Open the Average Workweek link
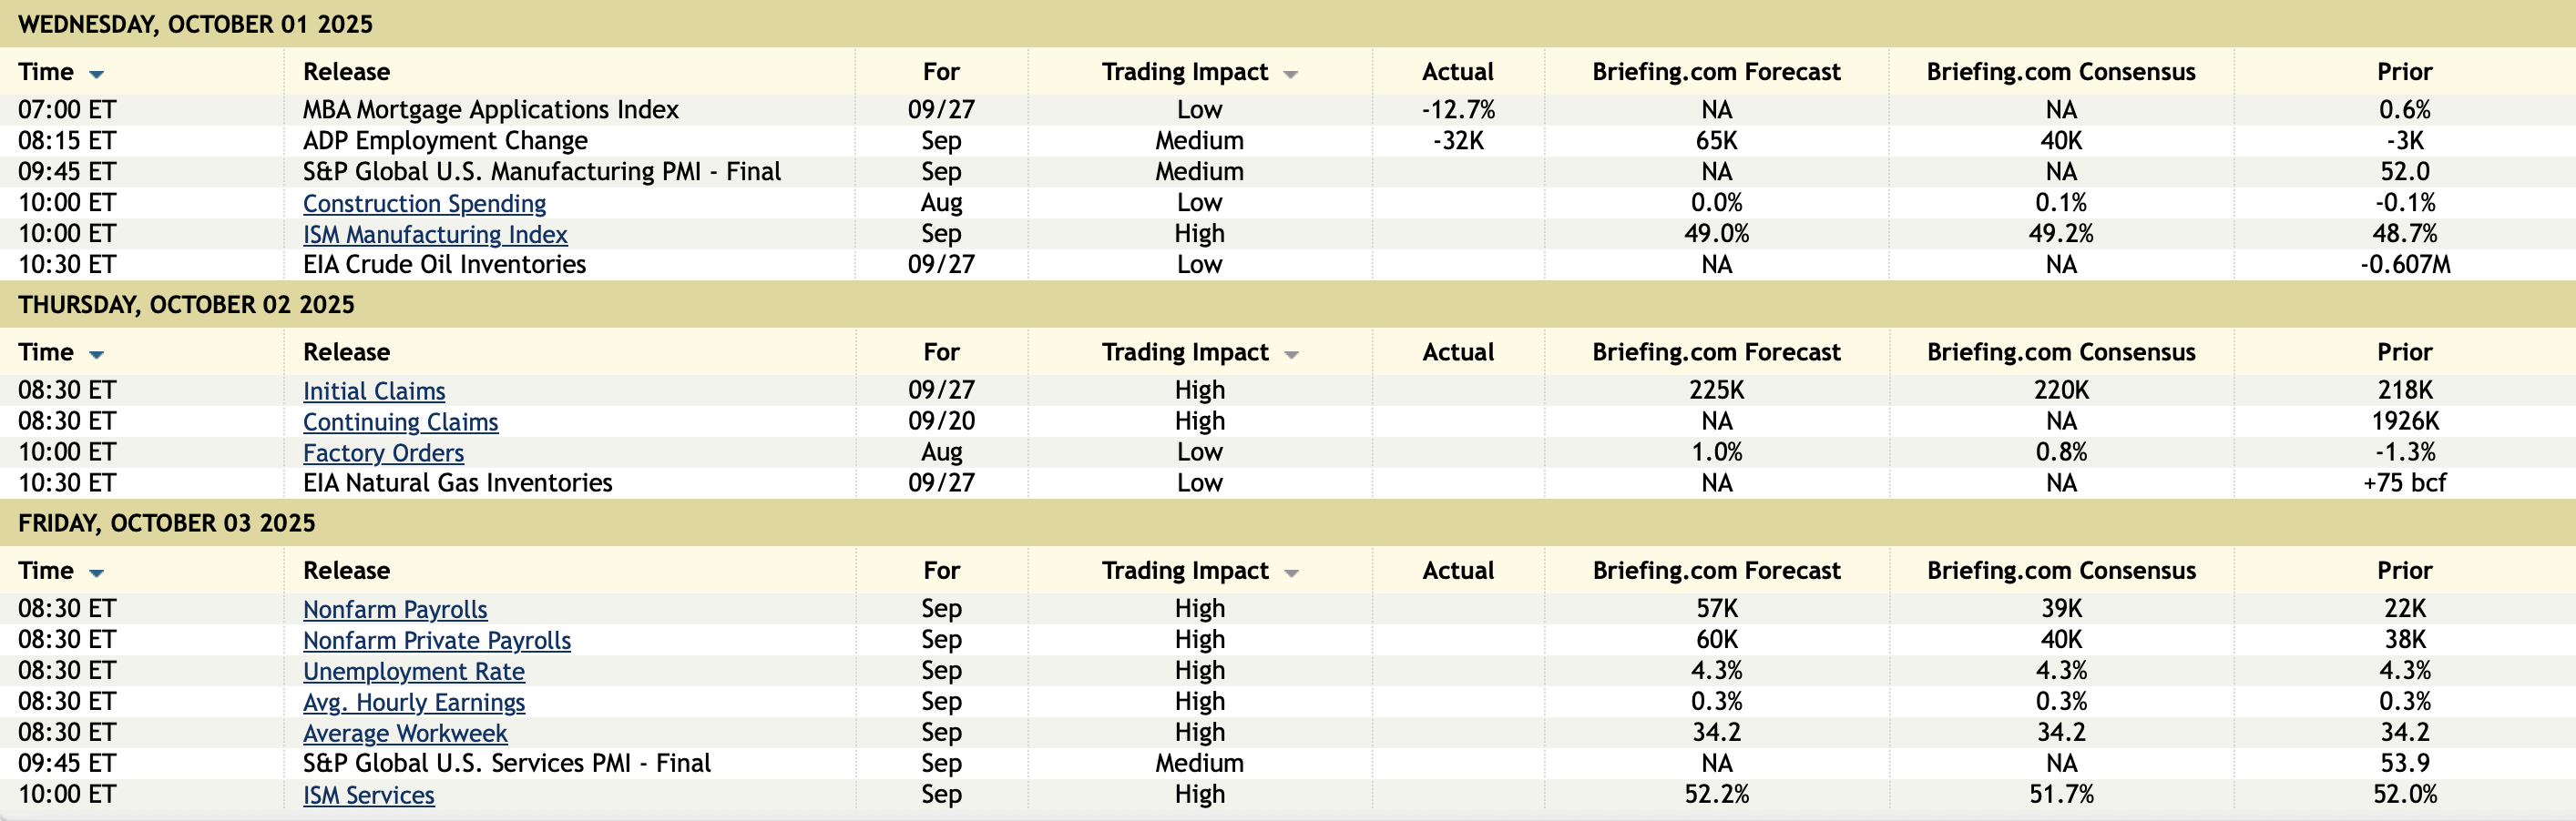The height and width of the screenshot is (821, 2576). (405, 733)
